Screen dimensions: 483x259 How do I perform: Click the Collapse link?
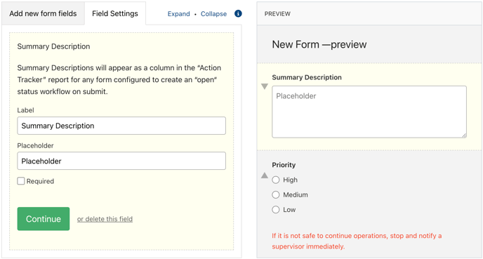point(213,14)
